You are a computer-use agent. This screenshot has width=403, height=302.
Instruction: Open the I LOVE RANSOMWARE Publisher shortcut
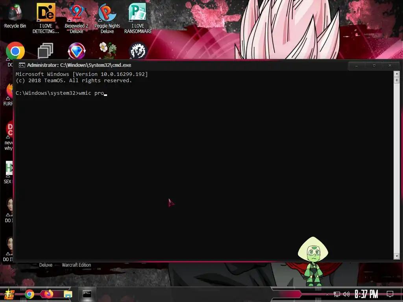138,18
